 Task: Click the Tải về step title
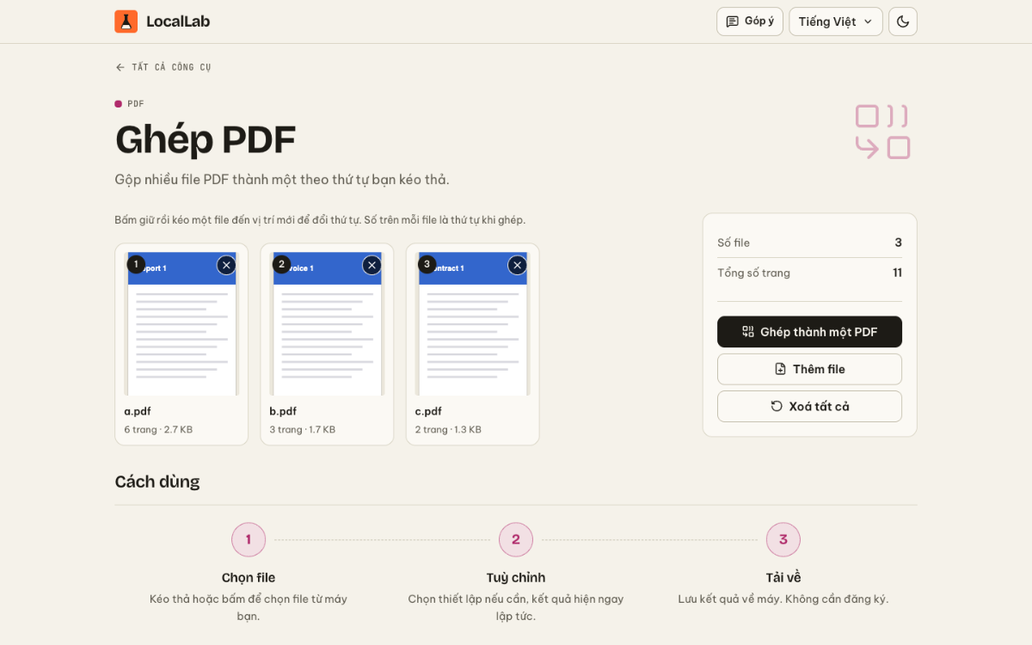783,578
